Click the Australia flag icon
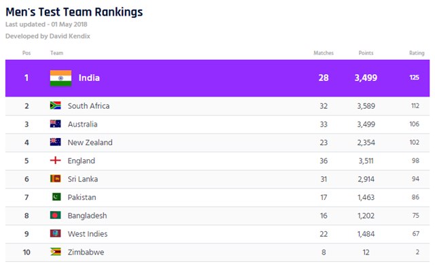Image resolution: width=435 pixels, height=266 pixels. 56,124
